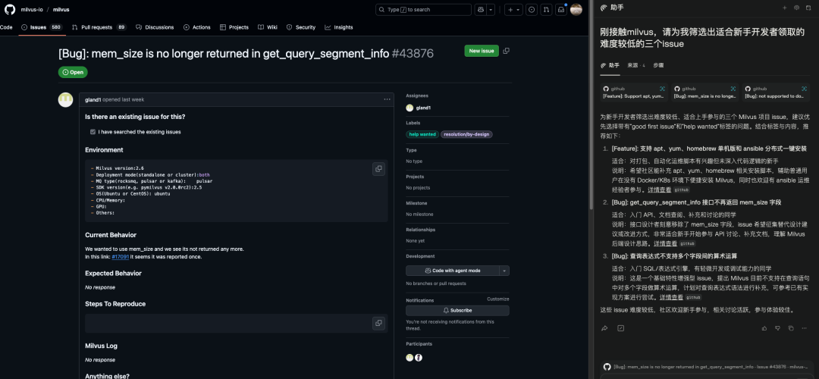Open second participant avatar
819x379 pixels.
(x=419, y=358)
